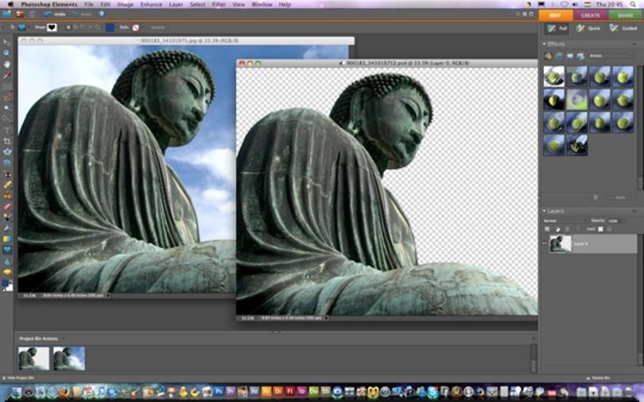Select the Eyedropper tool
This screenshot has height=402, width=644.
coord(7,75)
